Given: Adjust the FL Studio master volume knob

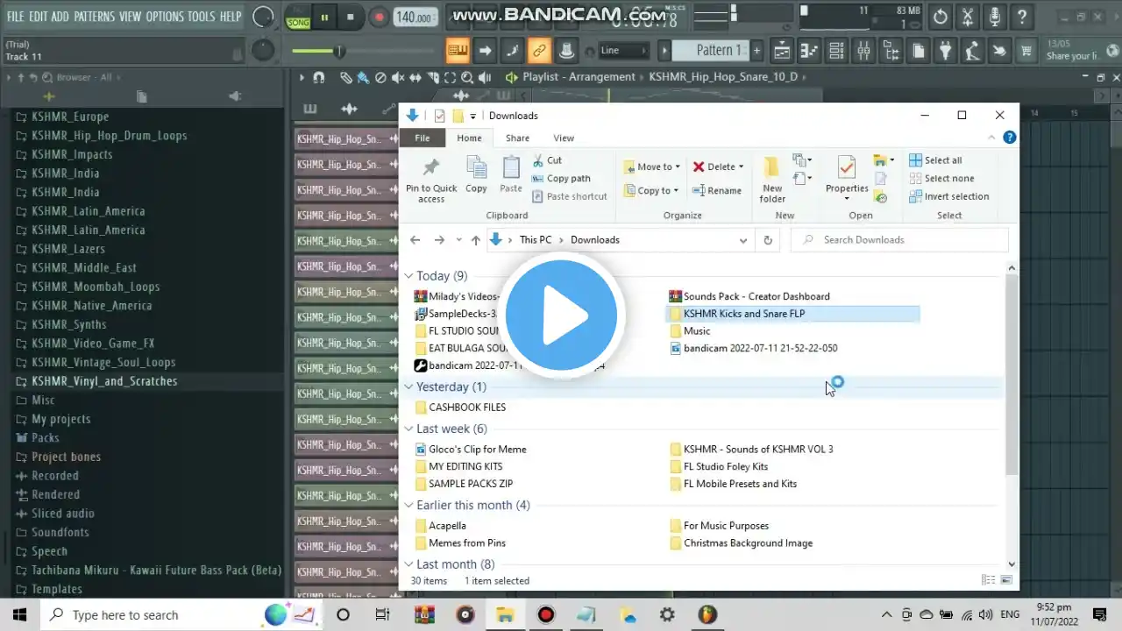Looking at the screenshot, I should pyautogui.click(x=262, y=17).
